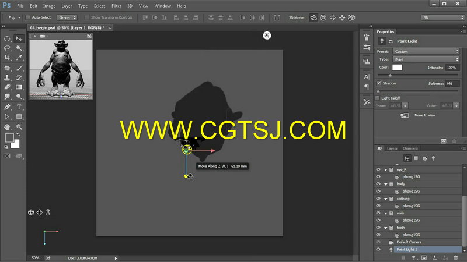This screenshot has height=262, width=467.
Task: Collapse the clothing tree item
Action: click(x=386, y=199)
